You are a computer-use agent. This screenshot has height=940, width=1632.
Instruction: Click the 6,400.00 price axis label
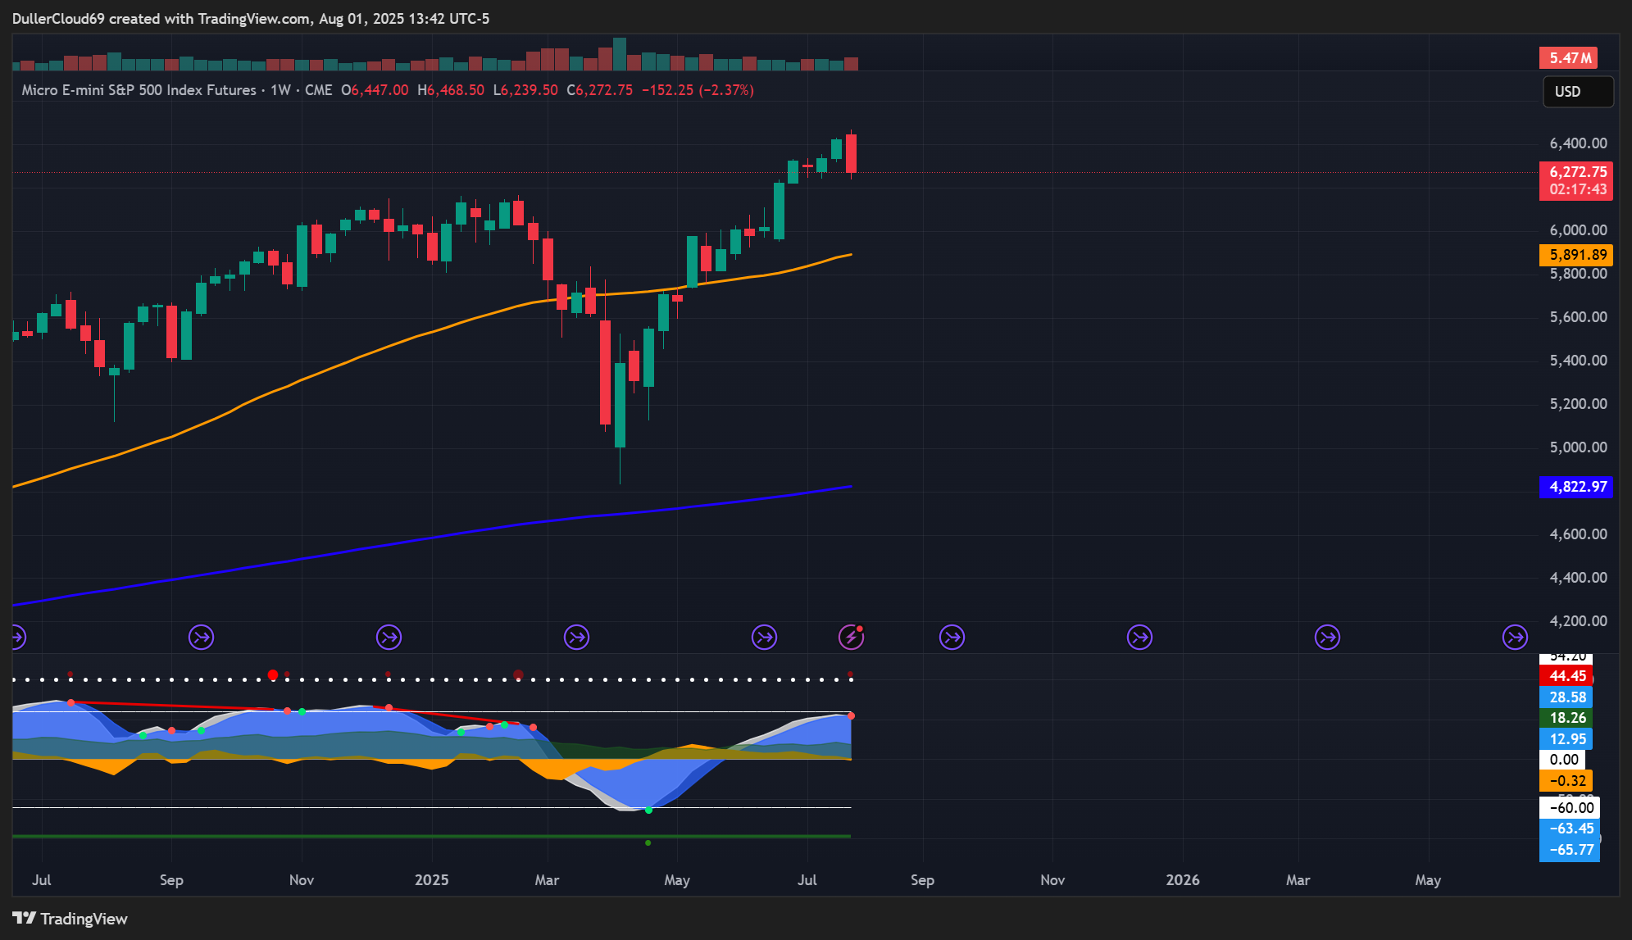(x=1578, y=143)
